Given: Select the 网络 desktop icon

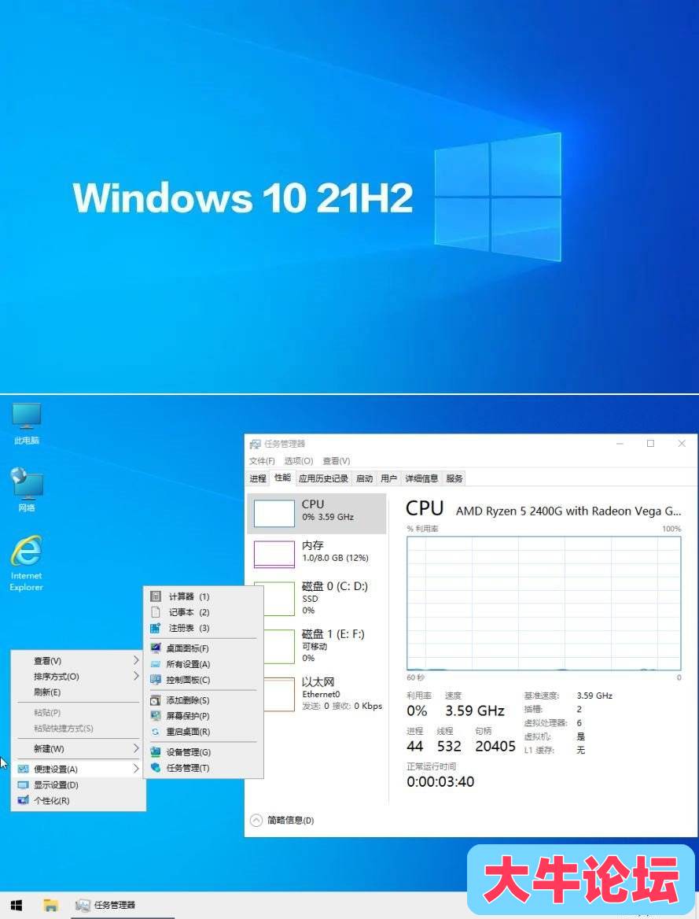Looking at the screenshot, I should pos(27,490).
